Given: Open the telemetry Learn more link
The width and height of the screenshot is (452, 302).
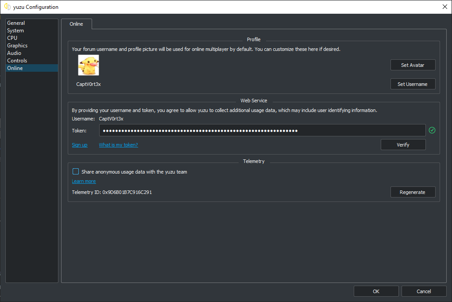Looking at the screenshot, I should coord(84,181).
